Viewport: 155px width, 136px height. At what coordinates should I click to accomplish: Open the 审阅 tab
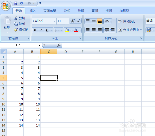[x=95, y=11]
